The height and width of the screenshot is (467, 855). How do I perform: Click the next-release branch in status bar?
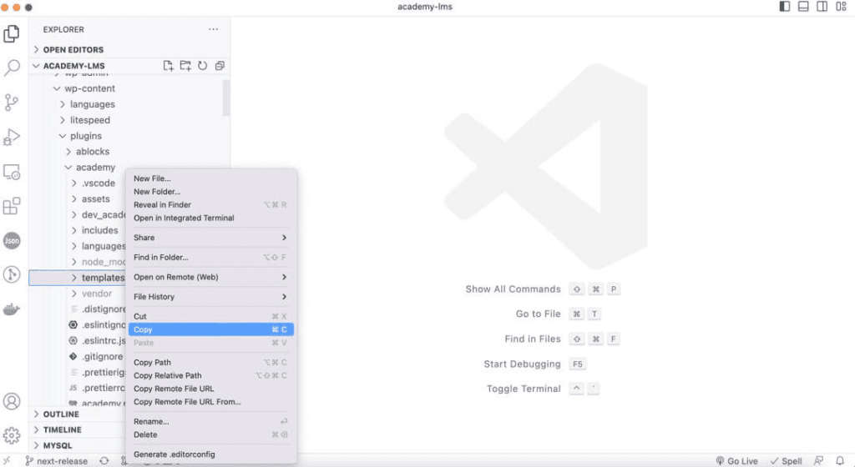(57, 460)
